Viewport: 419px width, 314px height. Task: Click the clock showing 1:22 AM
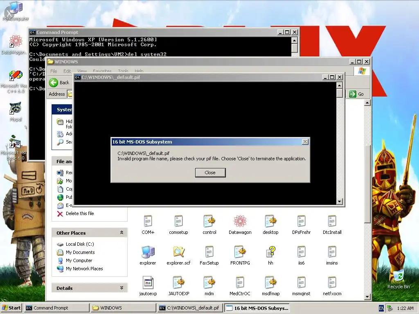[405, 308]
